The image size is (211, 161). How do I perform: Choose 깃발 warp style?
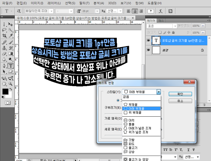(x=141, y=140)
